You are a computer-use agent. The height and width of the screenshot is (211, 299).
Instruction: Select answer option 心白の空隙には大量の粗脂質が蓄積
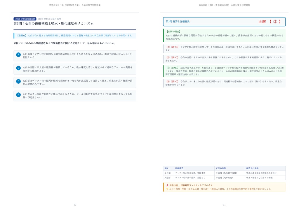pos(75,69)
